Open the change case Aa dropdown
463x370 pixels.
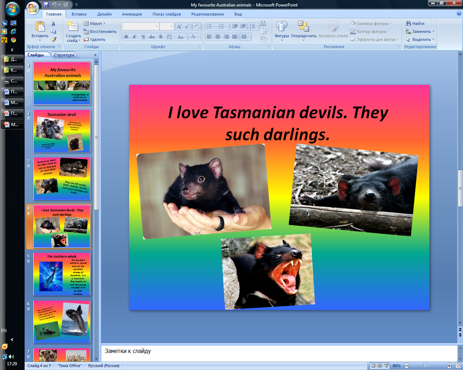click(x=182, y=36)
